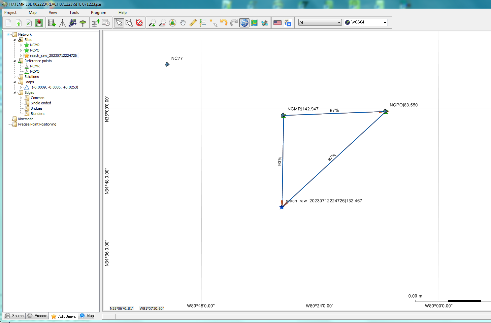Select the rectangle selection pointer tool

coord(129,23)
